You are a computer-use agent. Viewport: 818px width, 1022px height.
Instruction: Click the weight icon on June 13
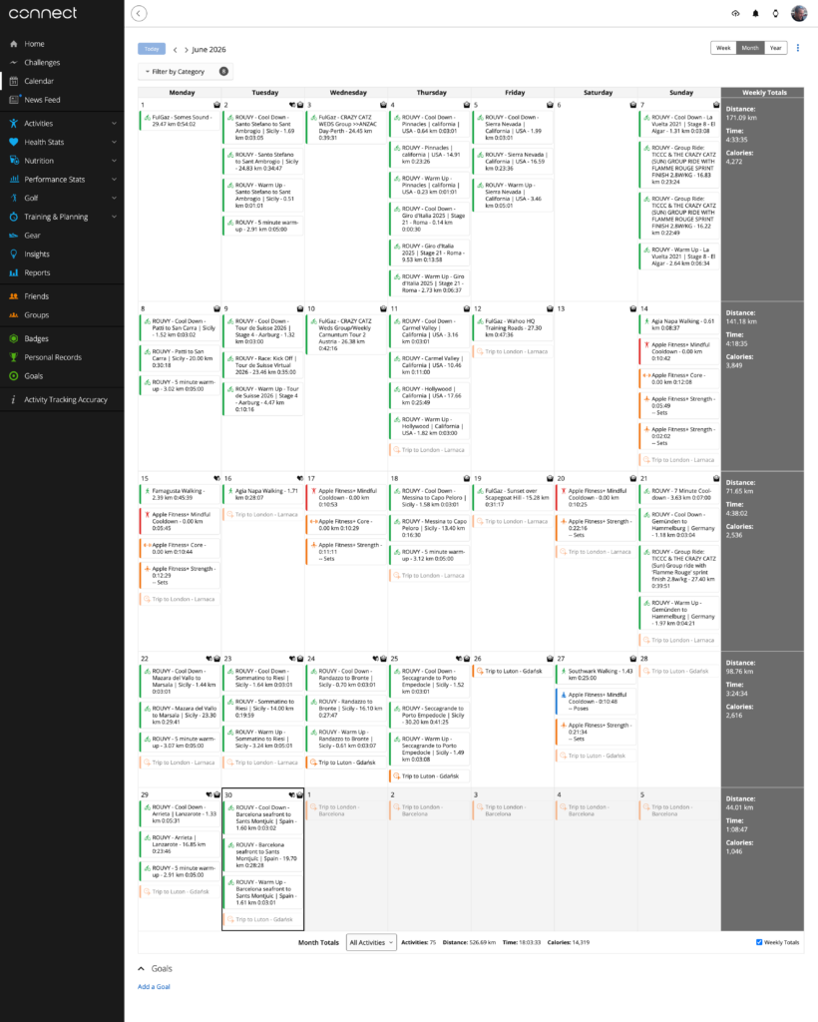pyautogui.click(x=633, y=309)
